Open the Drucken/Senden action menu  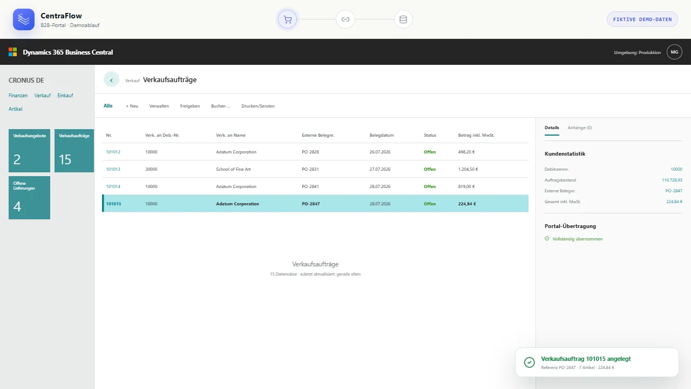click(x=258, y=106)
